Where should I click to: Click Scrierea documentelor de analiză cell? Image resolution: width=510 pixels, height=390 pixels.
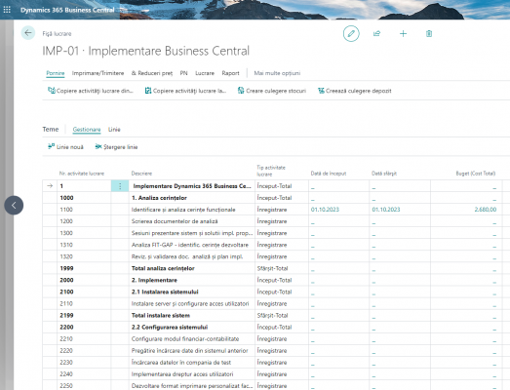pos(192,221)
